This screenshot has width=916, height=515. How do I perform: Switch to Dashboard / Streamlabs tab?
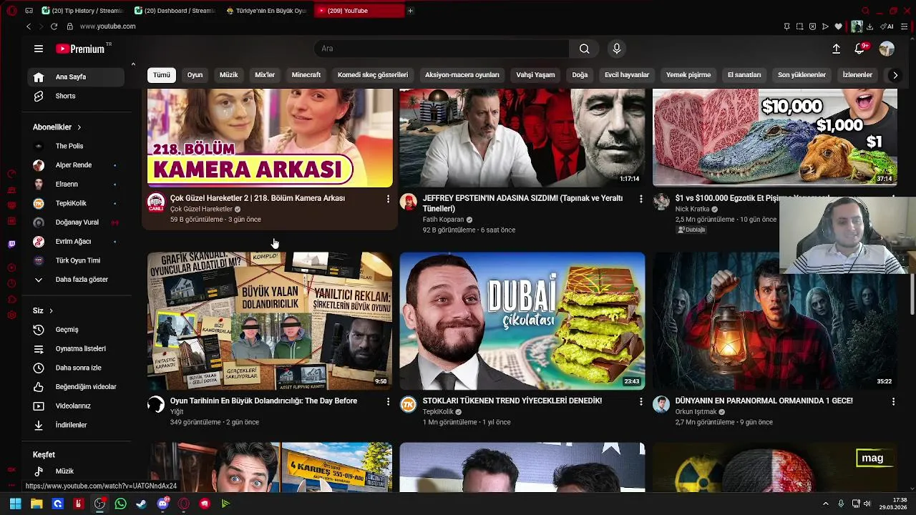[x=175, y=11]
